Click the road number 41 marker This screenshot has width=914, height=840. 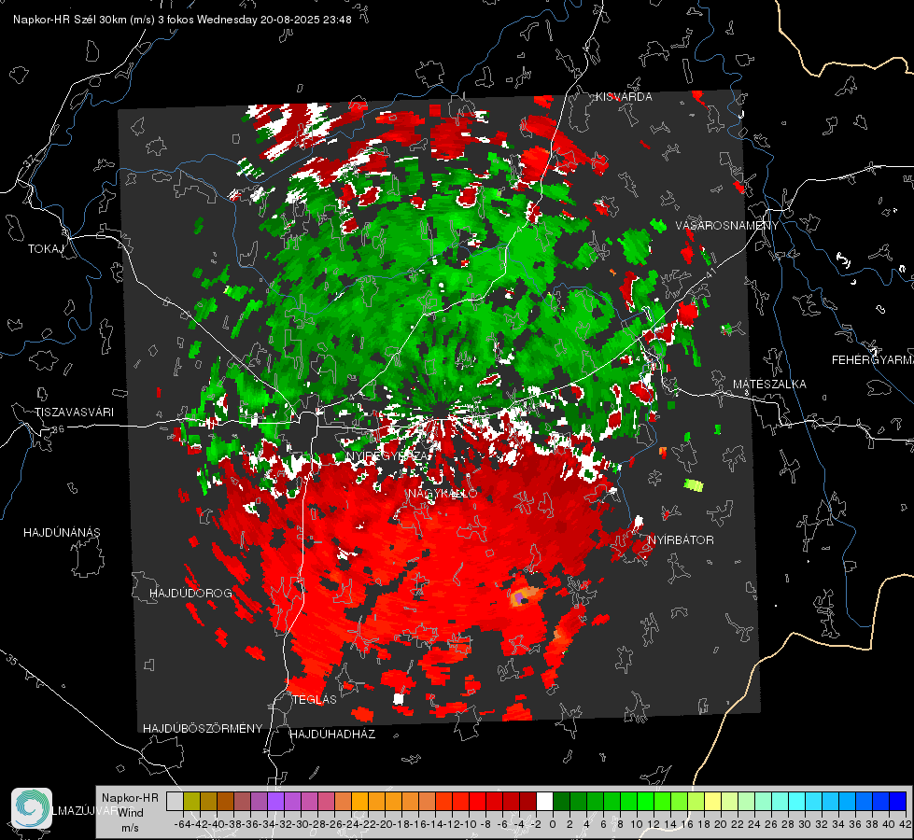[710, 273]
